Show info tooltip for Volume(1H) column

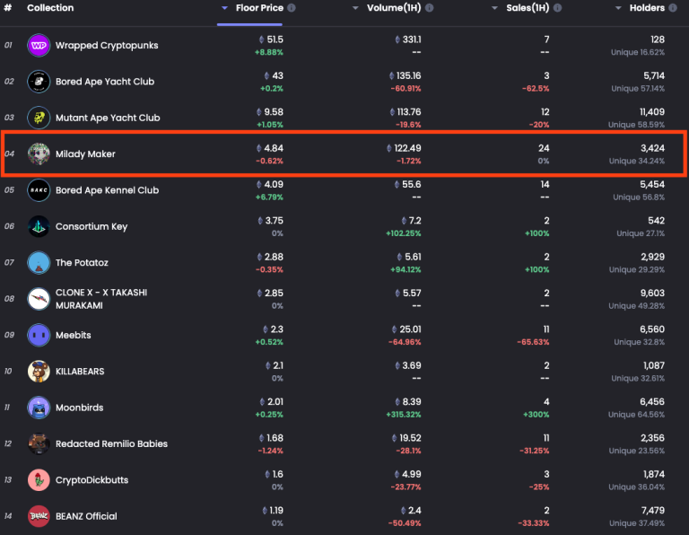pos(429,8)
